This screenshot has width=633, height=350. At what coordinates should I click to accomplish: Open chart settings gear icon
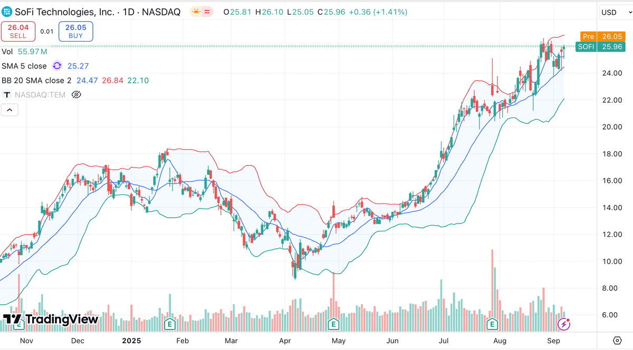tap(617, 341)
